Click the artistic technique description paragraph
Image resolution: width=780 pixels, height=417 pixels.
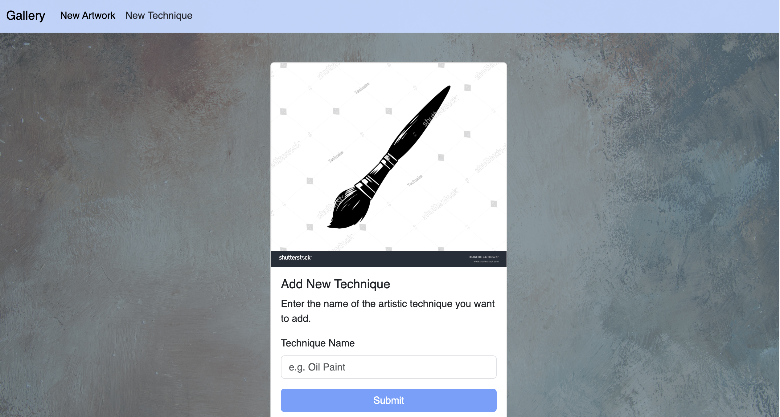(388, 311)
